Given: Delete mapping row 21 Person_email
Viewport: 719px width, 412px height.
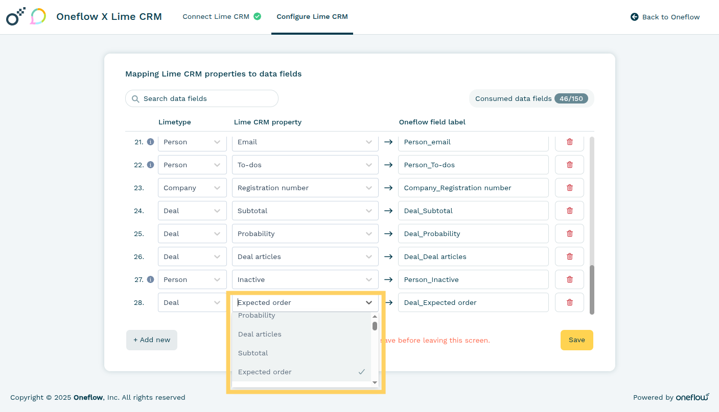Looking at the screenshot, I should 569,142.
